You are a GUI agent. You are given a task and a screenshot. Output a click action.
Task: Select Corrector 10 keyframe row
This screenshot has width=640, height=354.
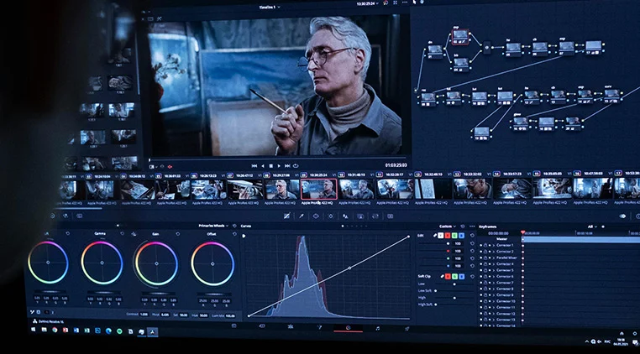click(x=506, y=301)
